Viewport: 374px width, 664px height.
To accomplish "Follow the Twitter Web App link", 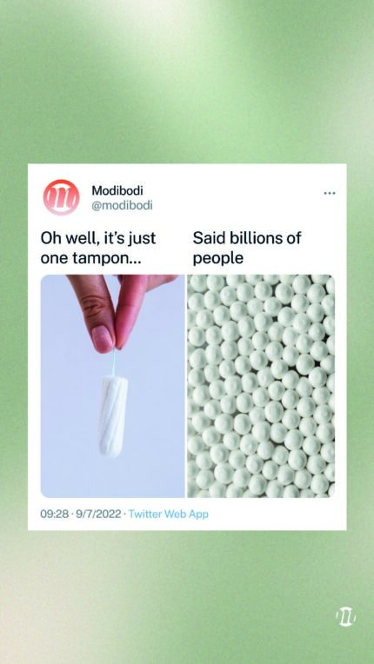I will (168, 515).
